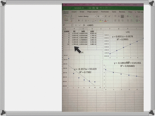Click the Tell me lightbulb icon
Viewport: 155px width, 116px height.
[135, 12]
